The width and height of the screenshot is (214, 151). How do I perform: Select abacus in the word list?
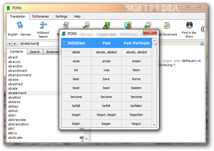14,62
